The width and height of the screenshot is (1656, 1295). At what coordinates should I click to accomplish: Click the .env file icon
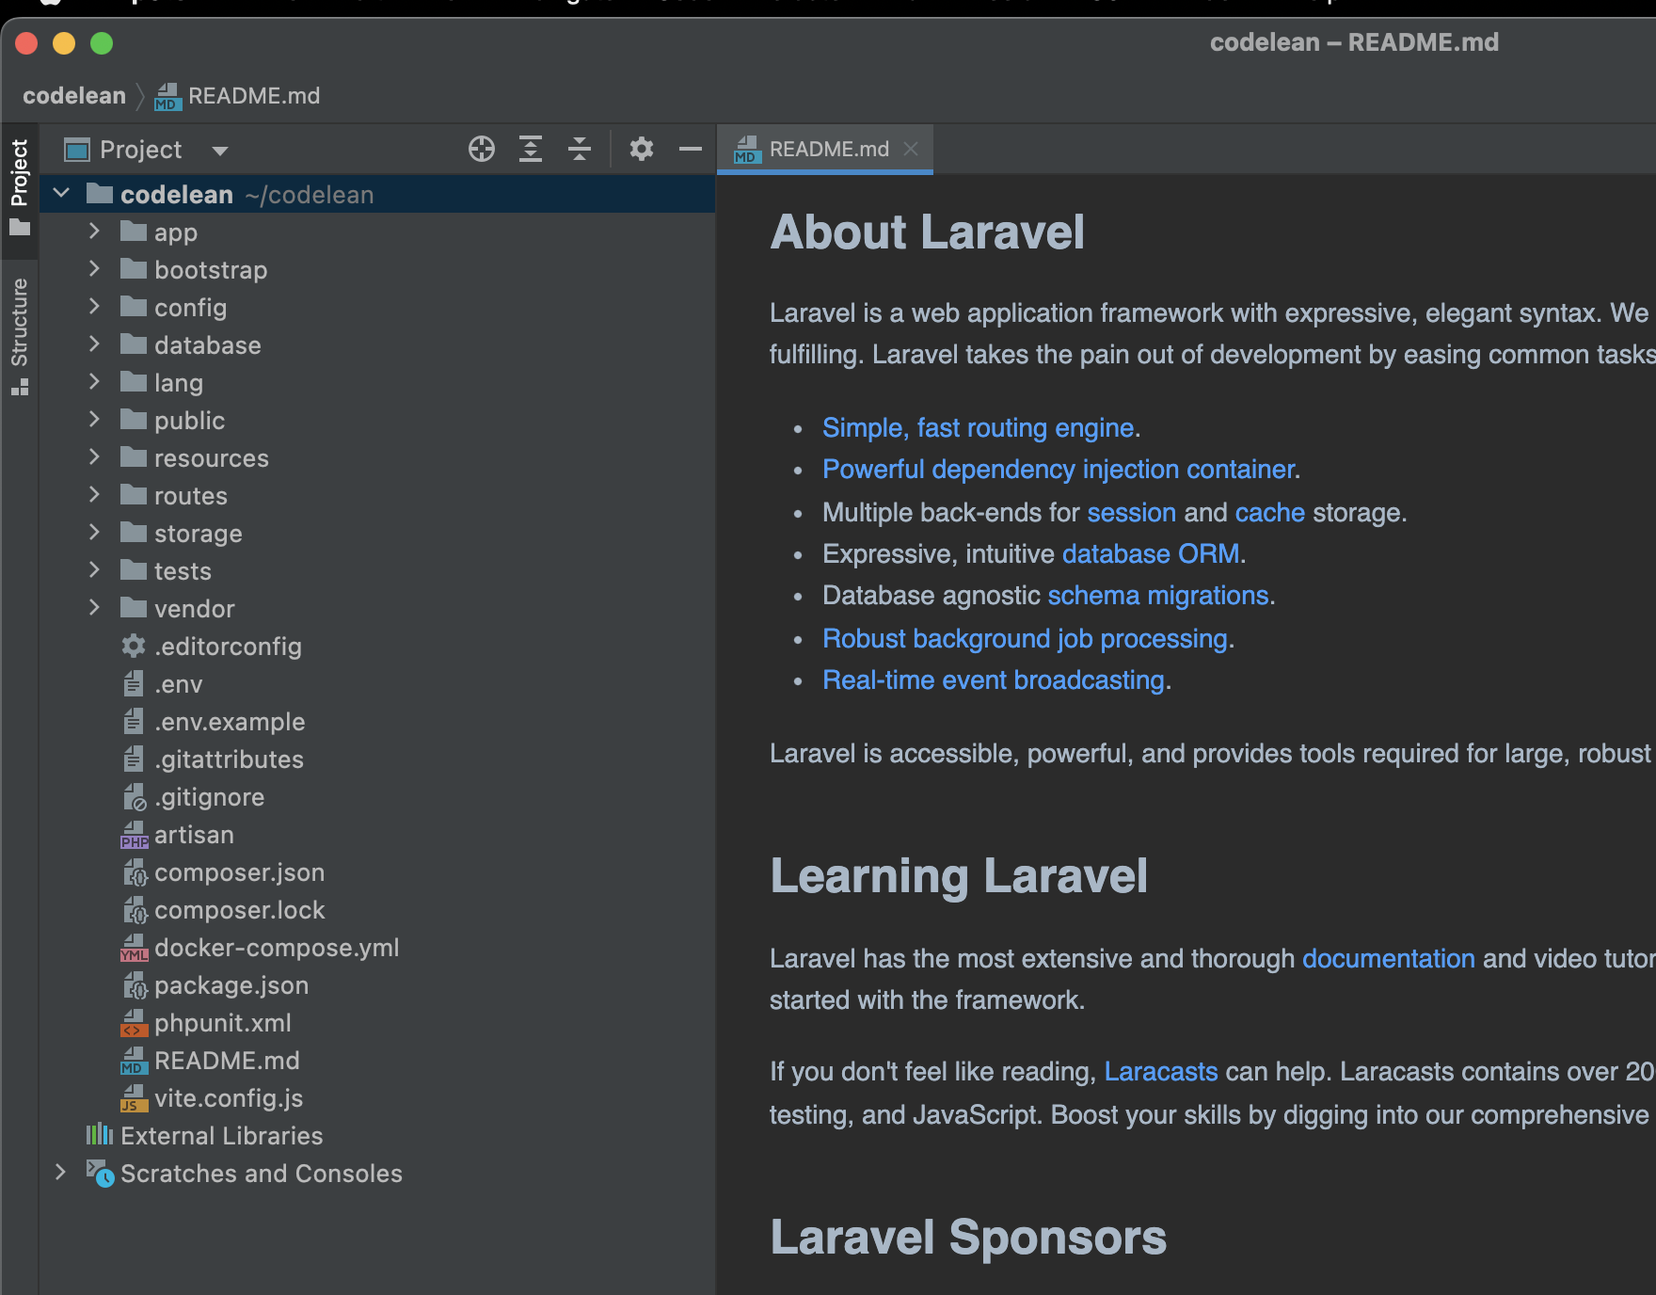tap(134, 683)
